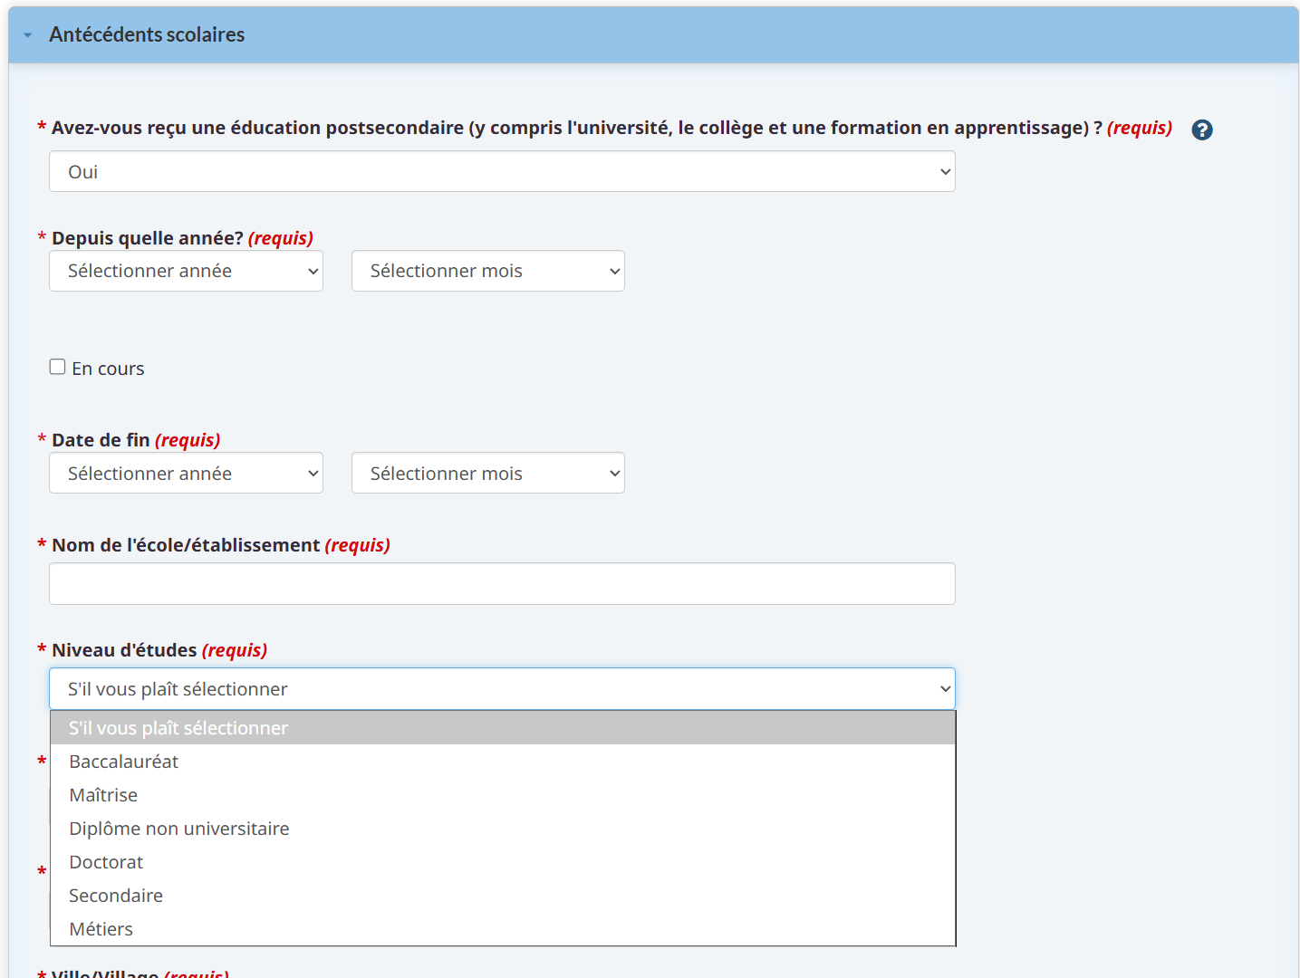The height and width of the screenshot is (978, 1300).
Task: Click the school name input field
Action: pos(502,584)
